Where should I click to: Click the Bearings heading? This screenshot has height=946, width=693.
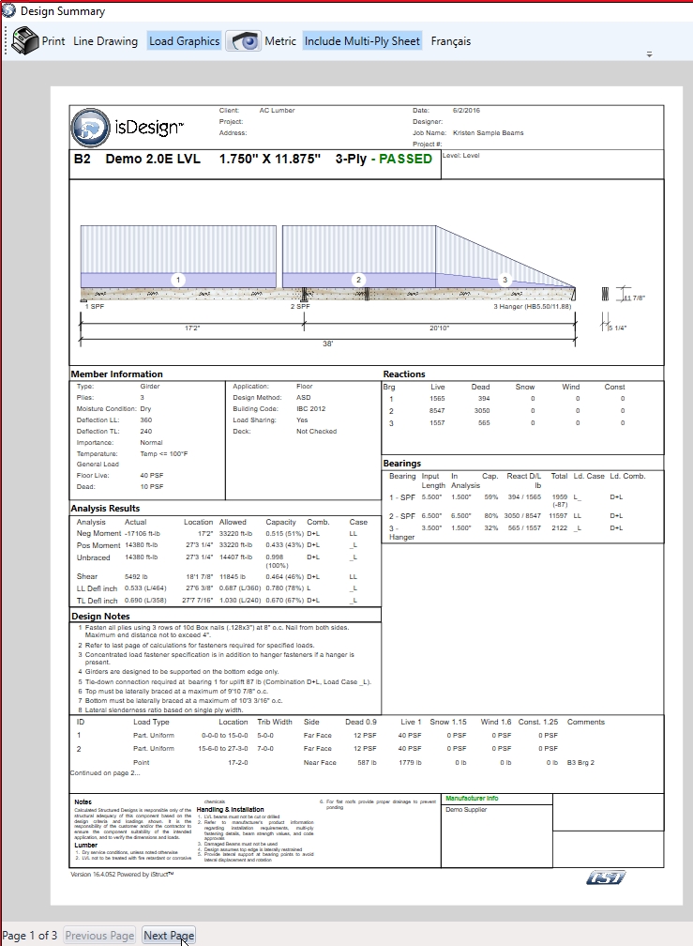(x=402, y=464)
